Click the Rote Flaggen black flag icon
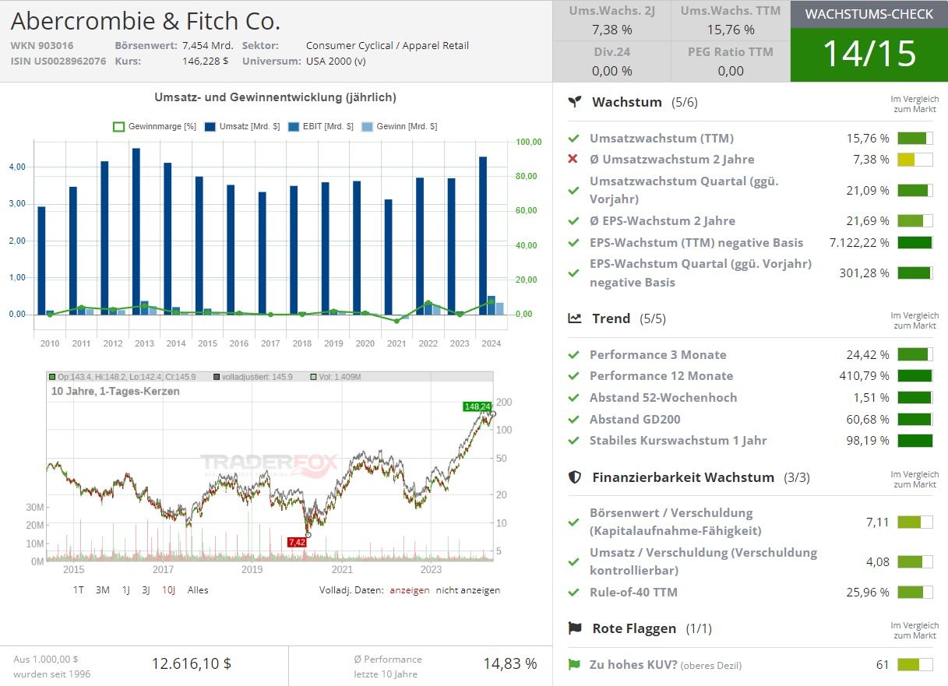This screenshot has width=948, height=686. [x=575, y=628]
